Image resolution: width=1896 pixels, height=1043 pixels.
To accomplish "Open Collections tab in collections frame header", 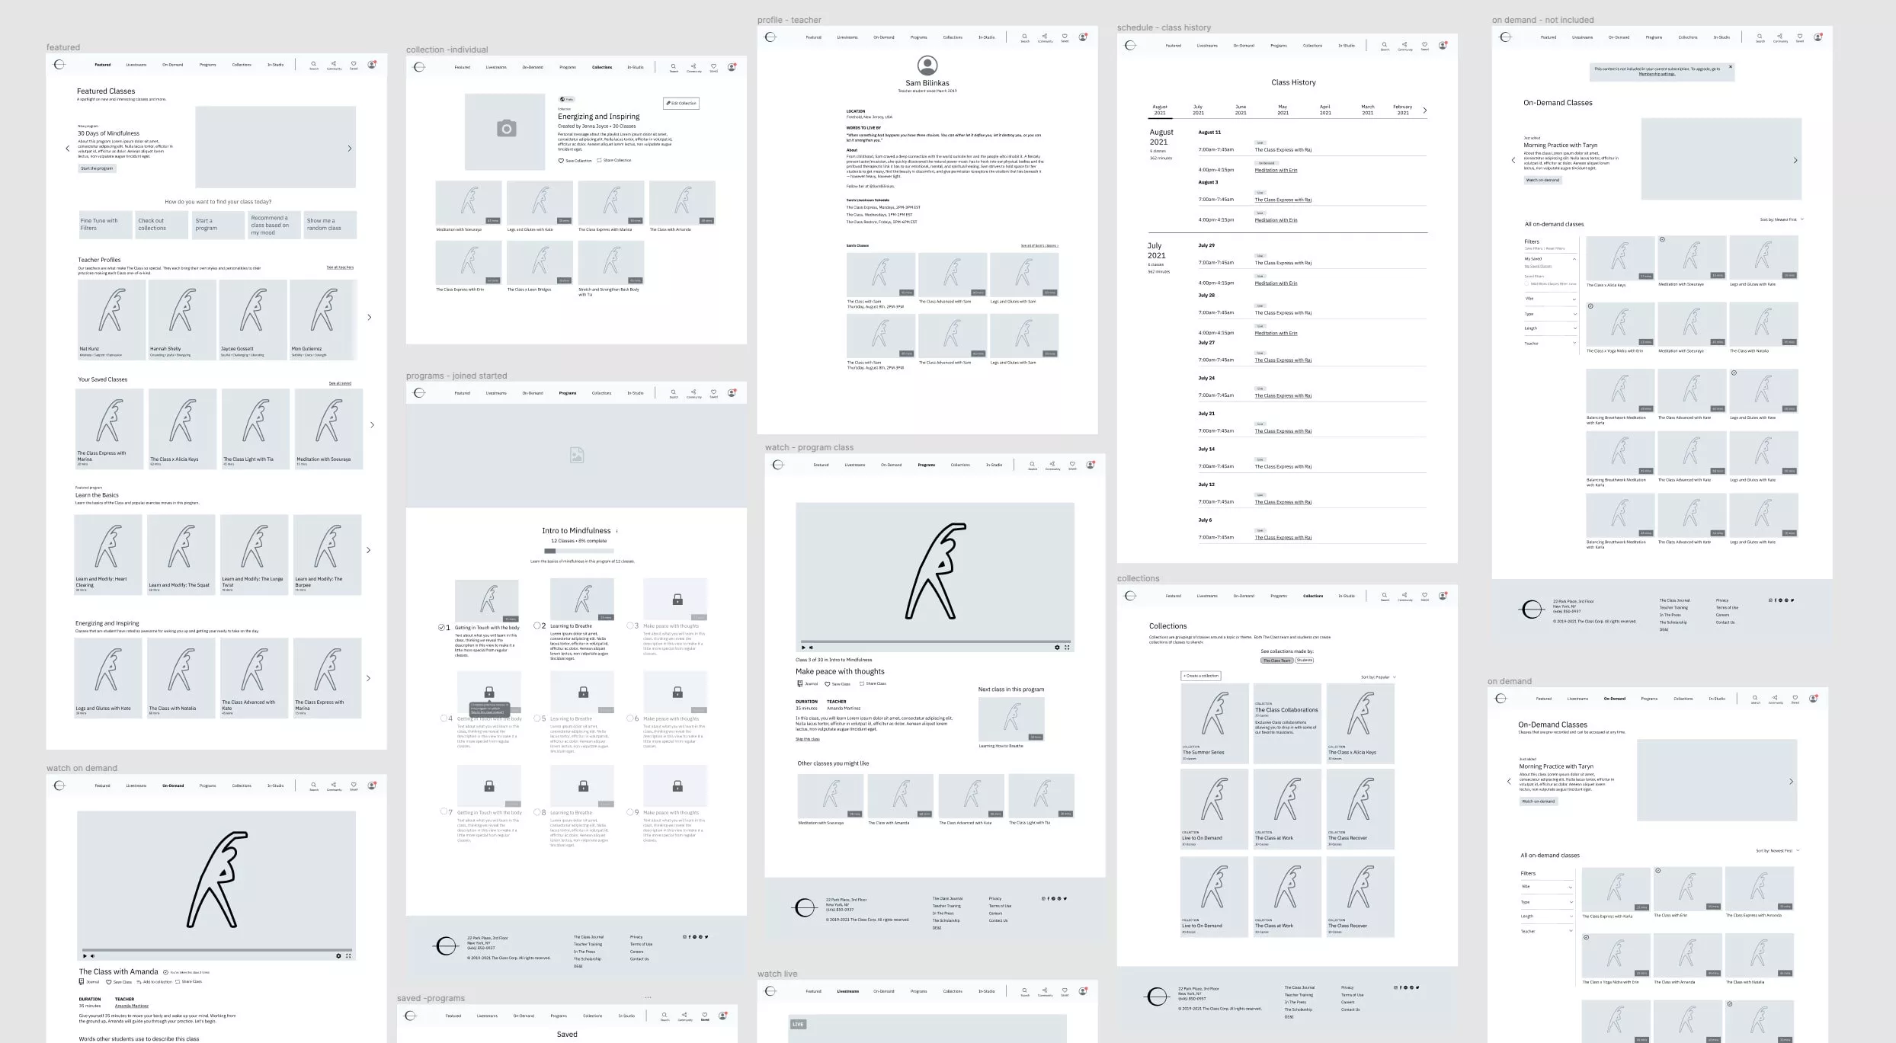I will point(1312,596).
